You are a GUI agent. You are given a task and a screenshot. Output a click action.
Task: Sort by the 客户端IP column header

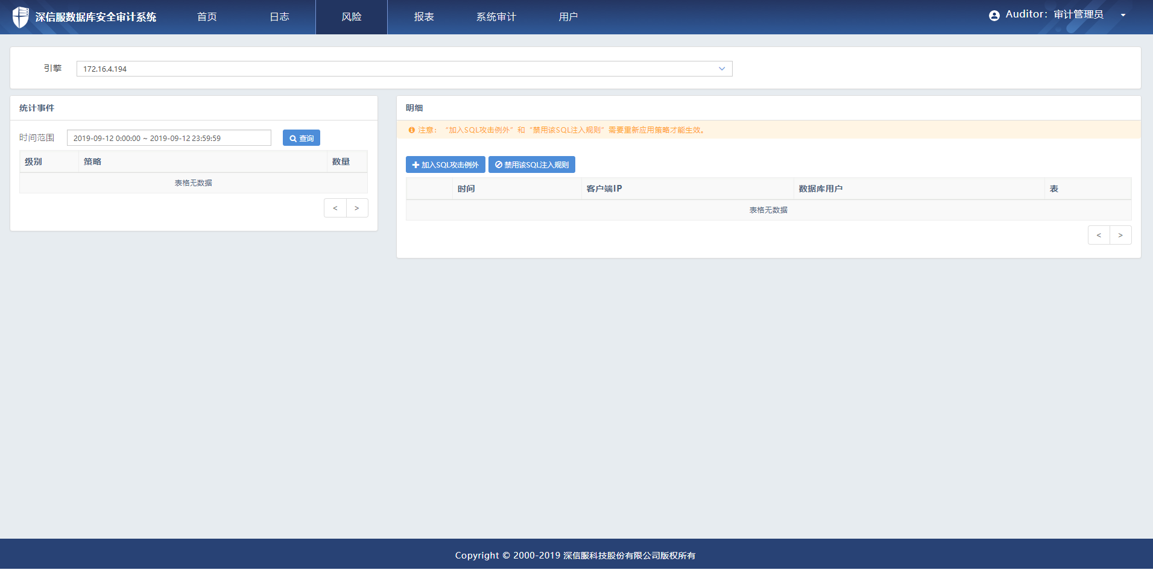pyautogui.click(x=604, y=189)
